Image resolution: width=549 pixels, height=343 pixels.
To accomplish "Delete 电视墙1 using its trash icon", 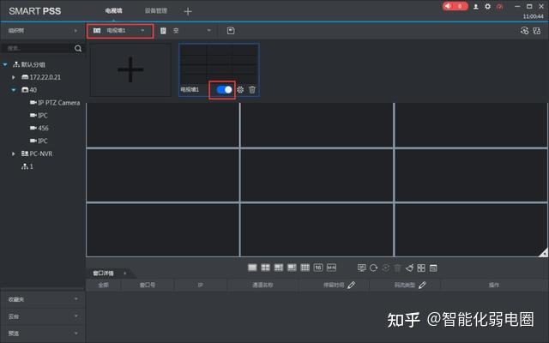I will coord(252,89).
